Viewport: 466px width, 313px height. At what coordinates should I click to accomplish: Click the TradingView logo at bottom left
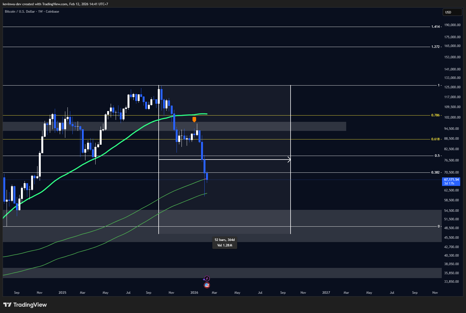click(x=25, y=305)
